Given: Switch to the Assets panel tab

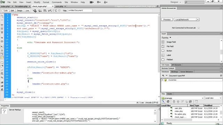Looking at the screenshot, I should [x=170, y=94].
